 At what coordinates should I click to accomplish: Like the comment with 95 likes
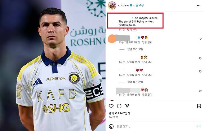200,58
